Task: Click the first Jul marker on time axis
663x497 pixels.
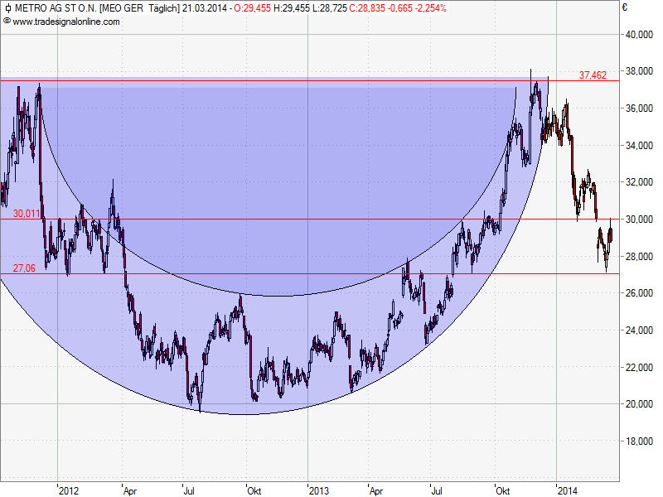Action: [188, 490]
